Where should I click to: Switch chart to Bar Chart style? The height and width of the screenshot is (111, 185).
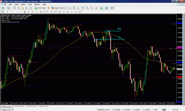pyautogui.click(x=70, y=8)
